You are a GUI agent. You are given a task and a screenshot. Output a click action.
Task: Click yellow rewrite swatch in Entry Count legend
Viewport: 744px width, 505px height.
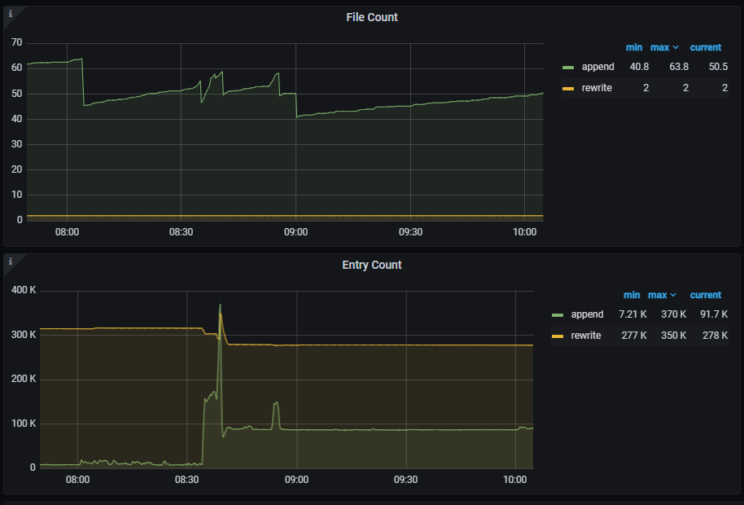pos(558,336)
